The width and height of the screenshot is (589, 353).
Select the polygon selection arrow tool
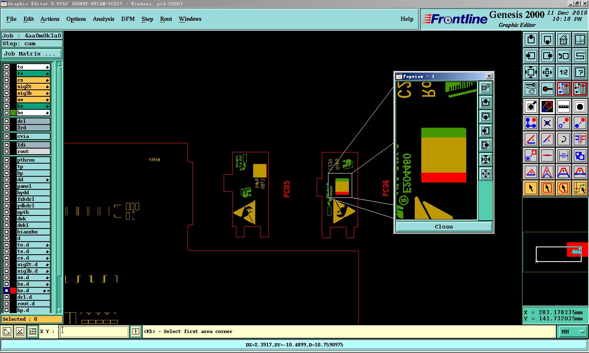point(564,188)
